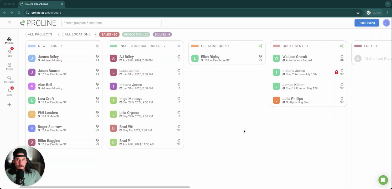This screenshot has height=189, width=392.
Task: Expand the All Locations dropdown
Action: click(80, 34)
